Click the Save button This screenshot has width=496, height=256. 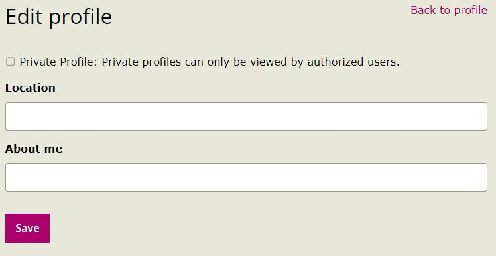tap(28, 228)
